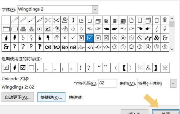
Task: Choose the highlighted checked box symbol
Action: click(x=90, y=38)
